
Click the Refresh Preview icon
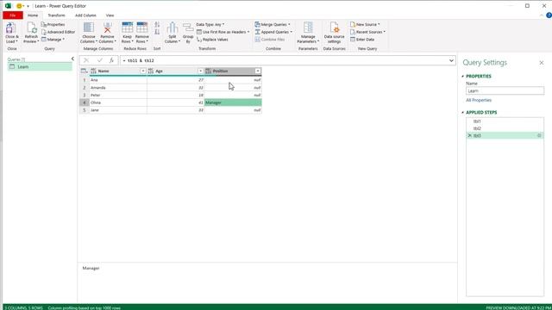31,28
